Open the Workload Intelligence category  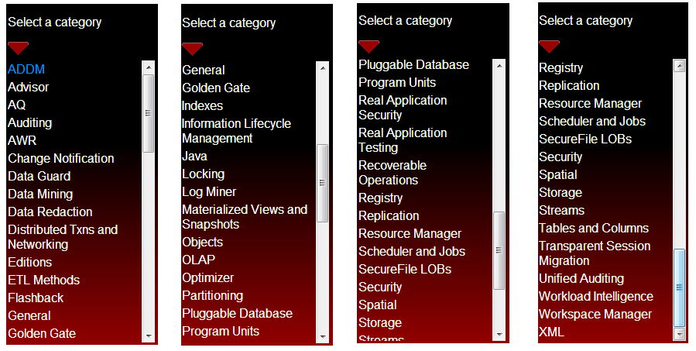click(595, 296)
